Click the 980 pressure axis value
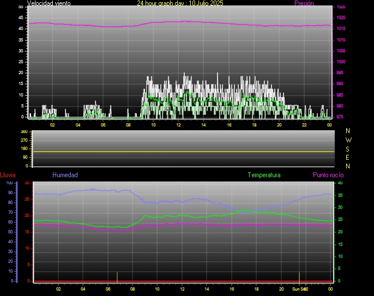 pos(340,106)
